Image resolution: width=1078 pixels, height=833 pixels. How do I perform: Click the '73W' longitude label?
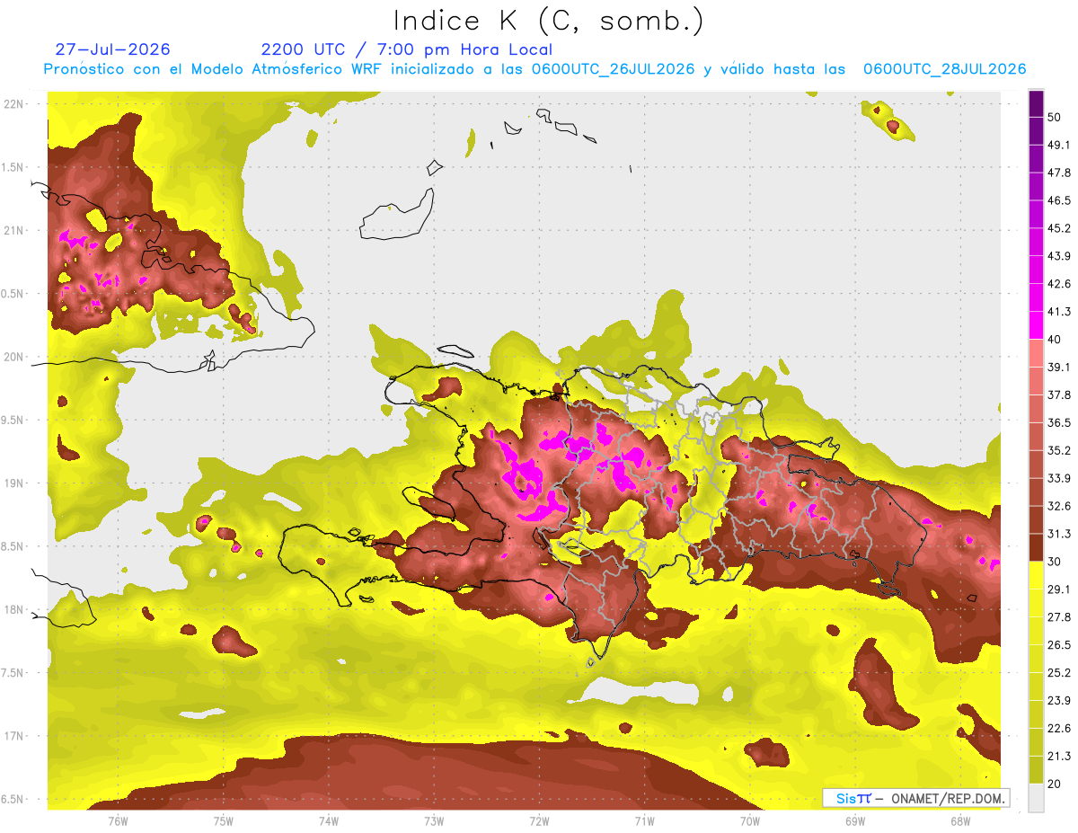pos(434,820)
